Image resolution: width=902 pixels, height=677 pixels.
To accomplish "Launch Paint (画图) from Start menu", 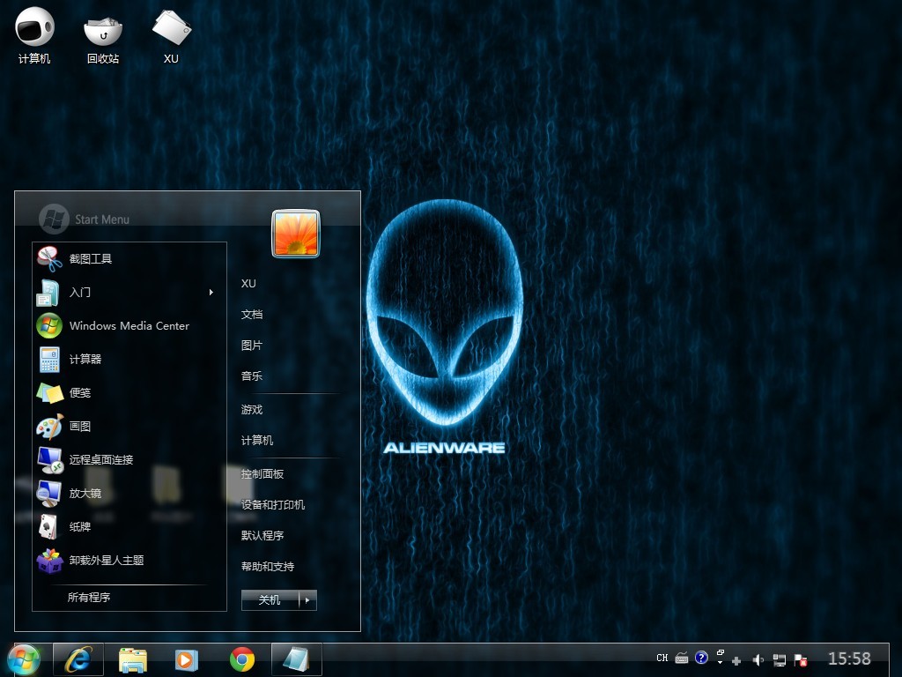I will tap(80, 426).
